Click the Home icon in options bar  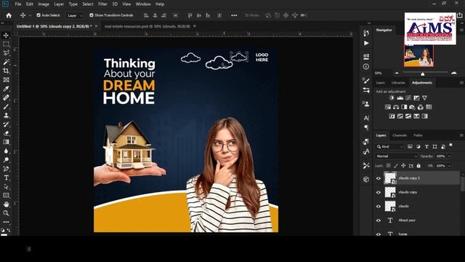(9, 15)
